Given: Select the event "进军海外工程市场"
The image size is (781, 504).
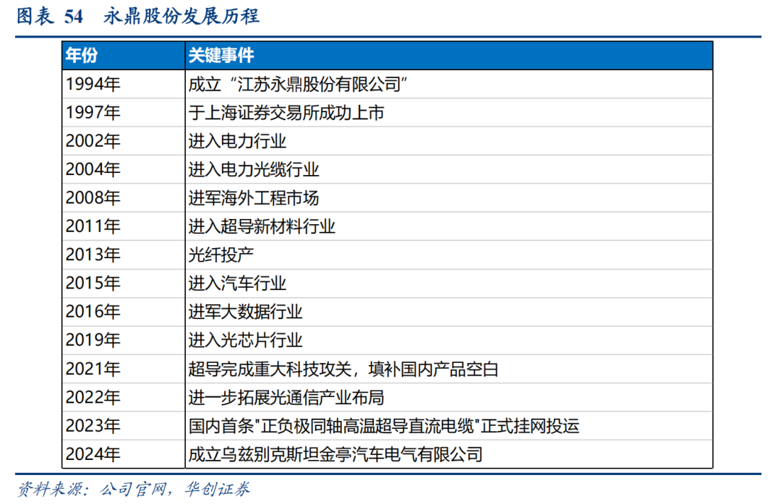Looking at the screenshot, I should pos(254,198).
